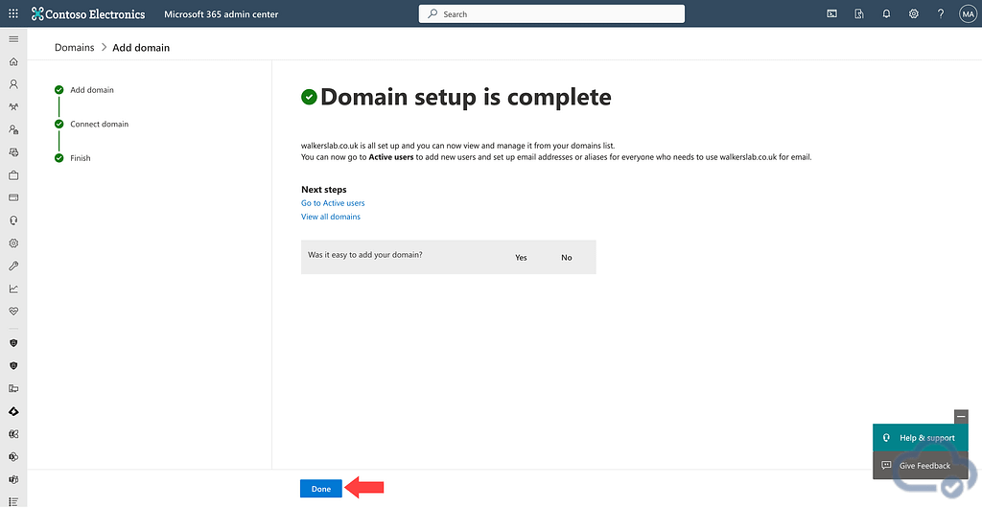Follow the Go to Active users link

point(333,203)
